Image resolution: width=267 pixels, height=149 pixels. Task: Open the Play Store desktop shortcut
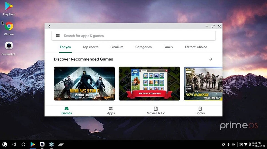click(9, 9)
